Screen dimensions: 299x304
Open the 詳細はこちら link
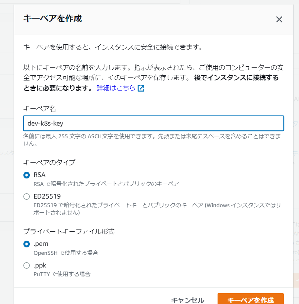[x=116, y=88]
